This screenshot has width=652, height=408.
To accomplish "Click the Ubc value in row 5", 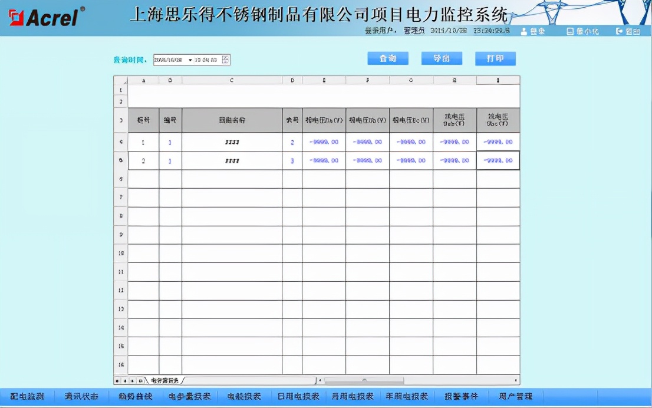I will tap(498, 160).
